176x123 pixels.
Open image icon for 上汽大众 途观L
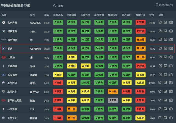165,82
